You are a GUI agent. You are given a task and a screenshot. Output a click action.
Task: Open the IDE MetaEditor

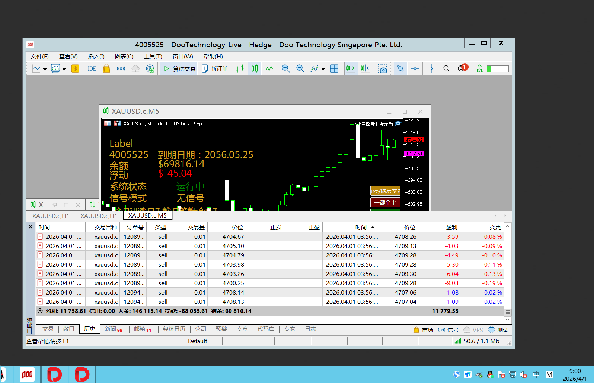(92, 68)
